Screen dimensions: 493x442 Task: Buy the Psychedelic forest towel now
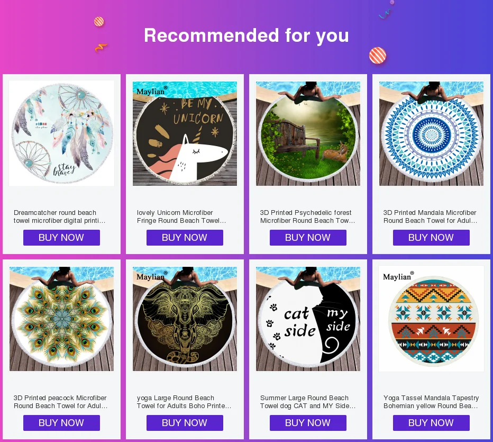tap(308, 238)
